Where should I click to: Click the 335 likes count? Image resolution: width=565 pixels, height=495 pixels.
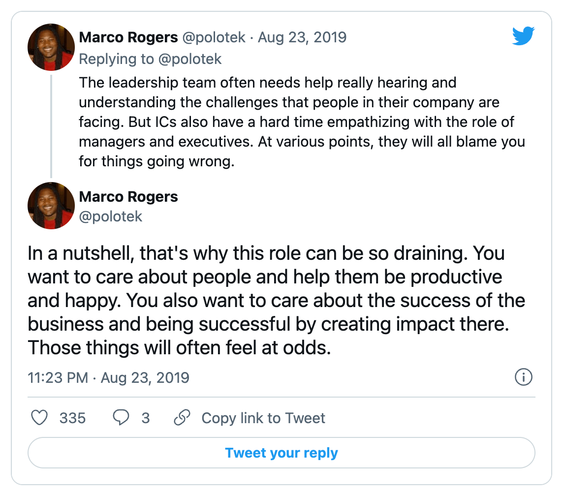[x=72, y=418]
